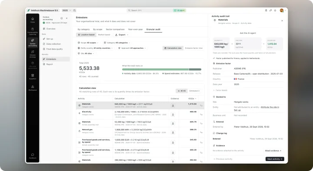Open the Approach All approaches filter
Viewport: 313px width, 171px height.
pyautogui.click(x=132, y=48)
